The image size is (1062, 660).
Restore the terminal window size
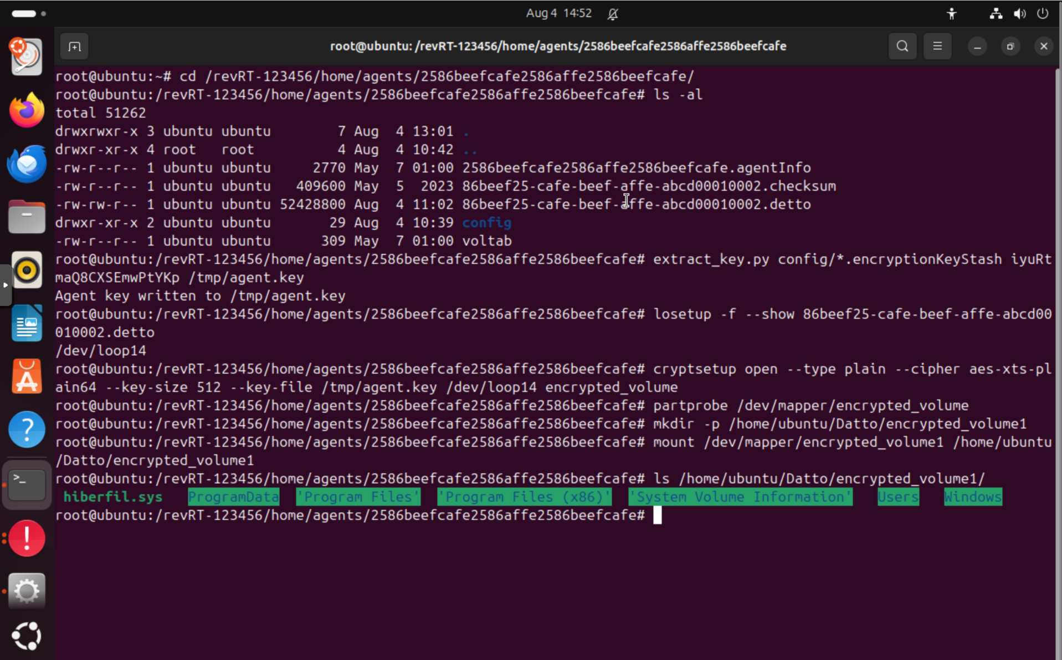point(1010,47)
